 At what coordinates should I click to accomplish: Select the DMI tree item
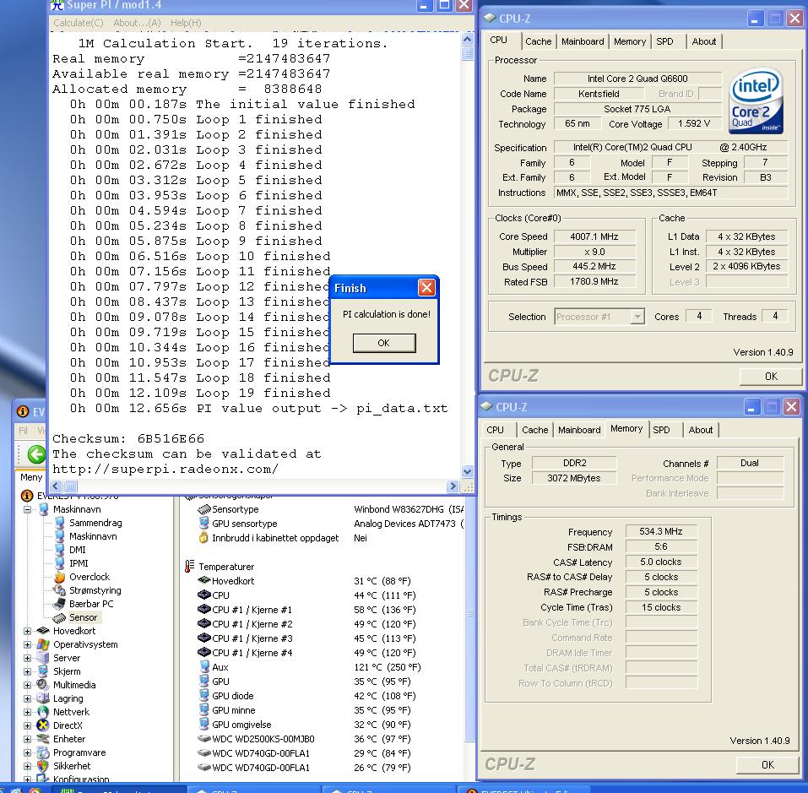pyautogui.click(x=78, y=550)
